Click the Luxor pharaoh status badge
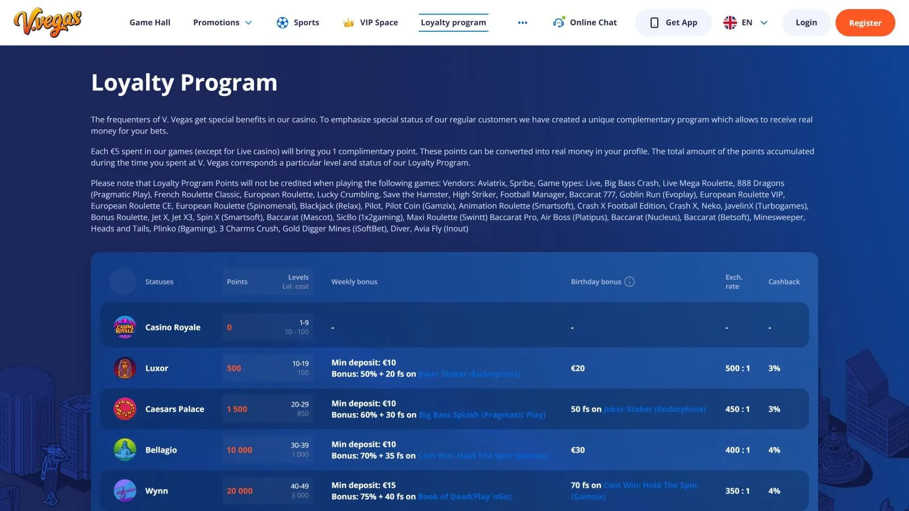Screen dimensions: 909x511 [x=125, y=368]
